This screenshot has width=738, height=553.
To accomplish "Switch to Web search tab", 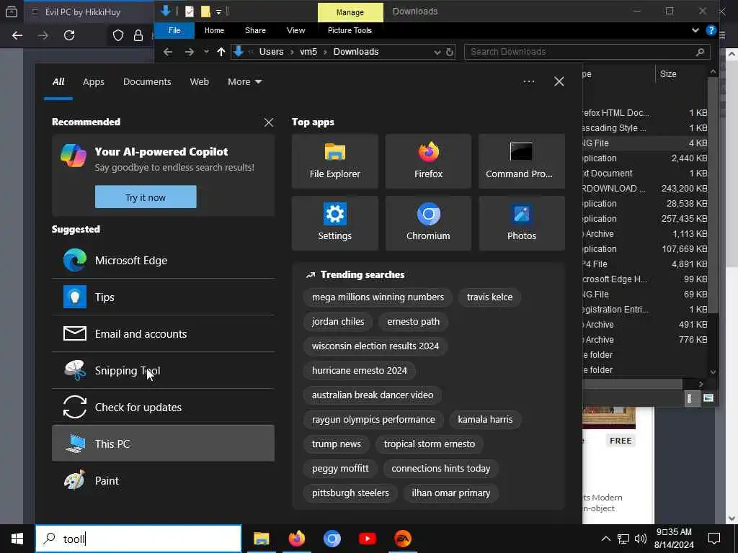I will click(199, 82).
